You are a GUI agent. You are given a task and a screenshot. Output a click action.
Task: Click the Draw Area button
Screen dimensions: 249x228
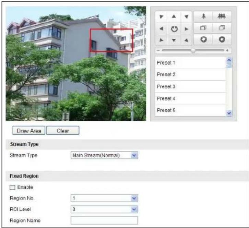click(x=29, y=131)
